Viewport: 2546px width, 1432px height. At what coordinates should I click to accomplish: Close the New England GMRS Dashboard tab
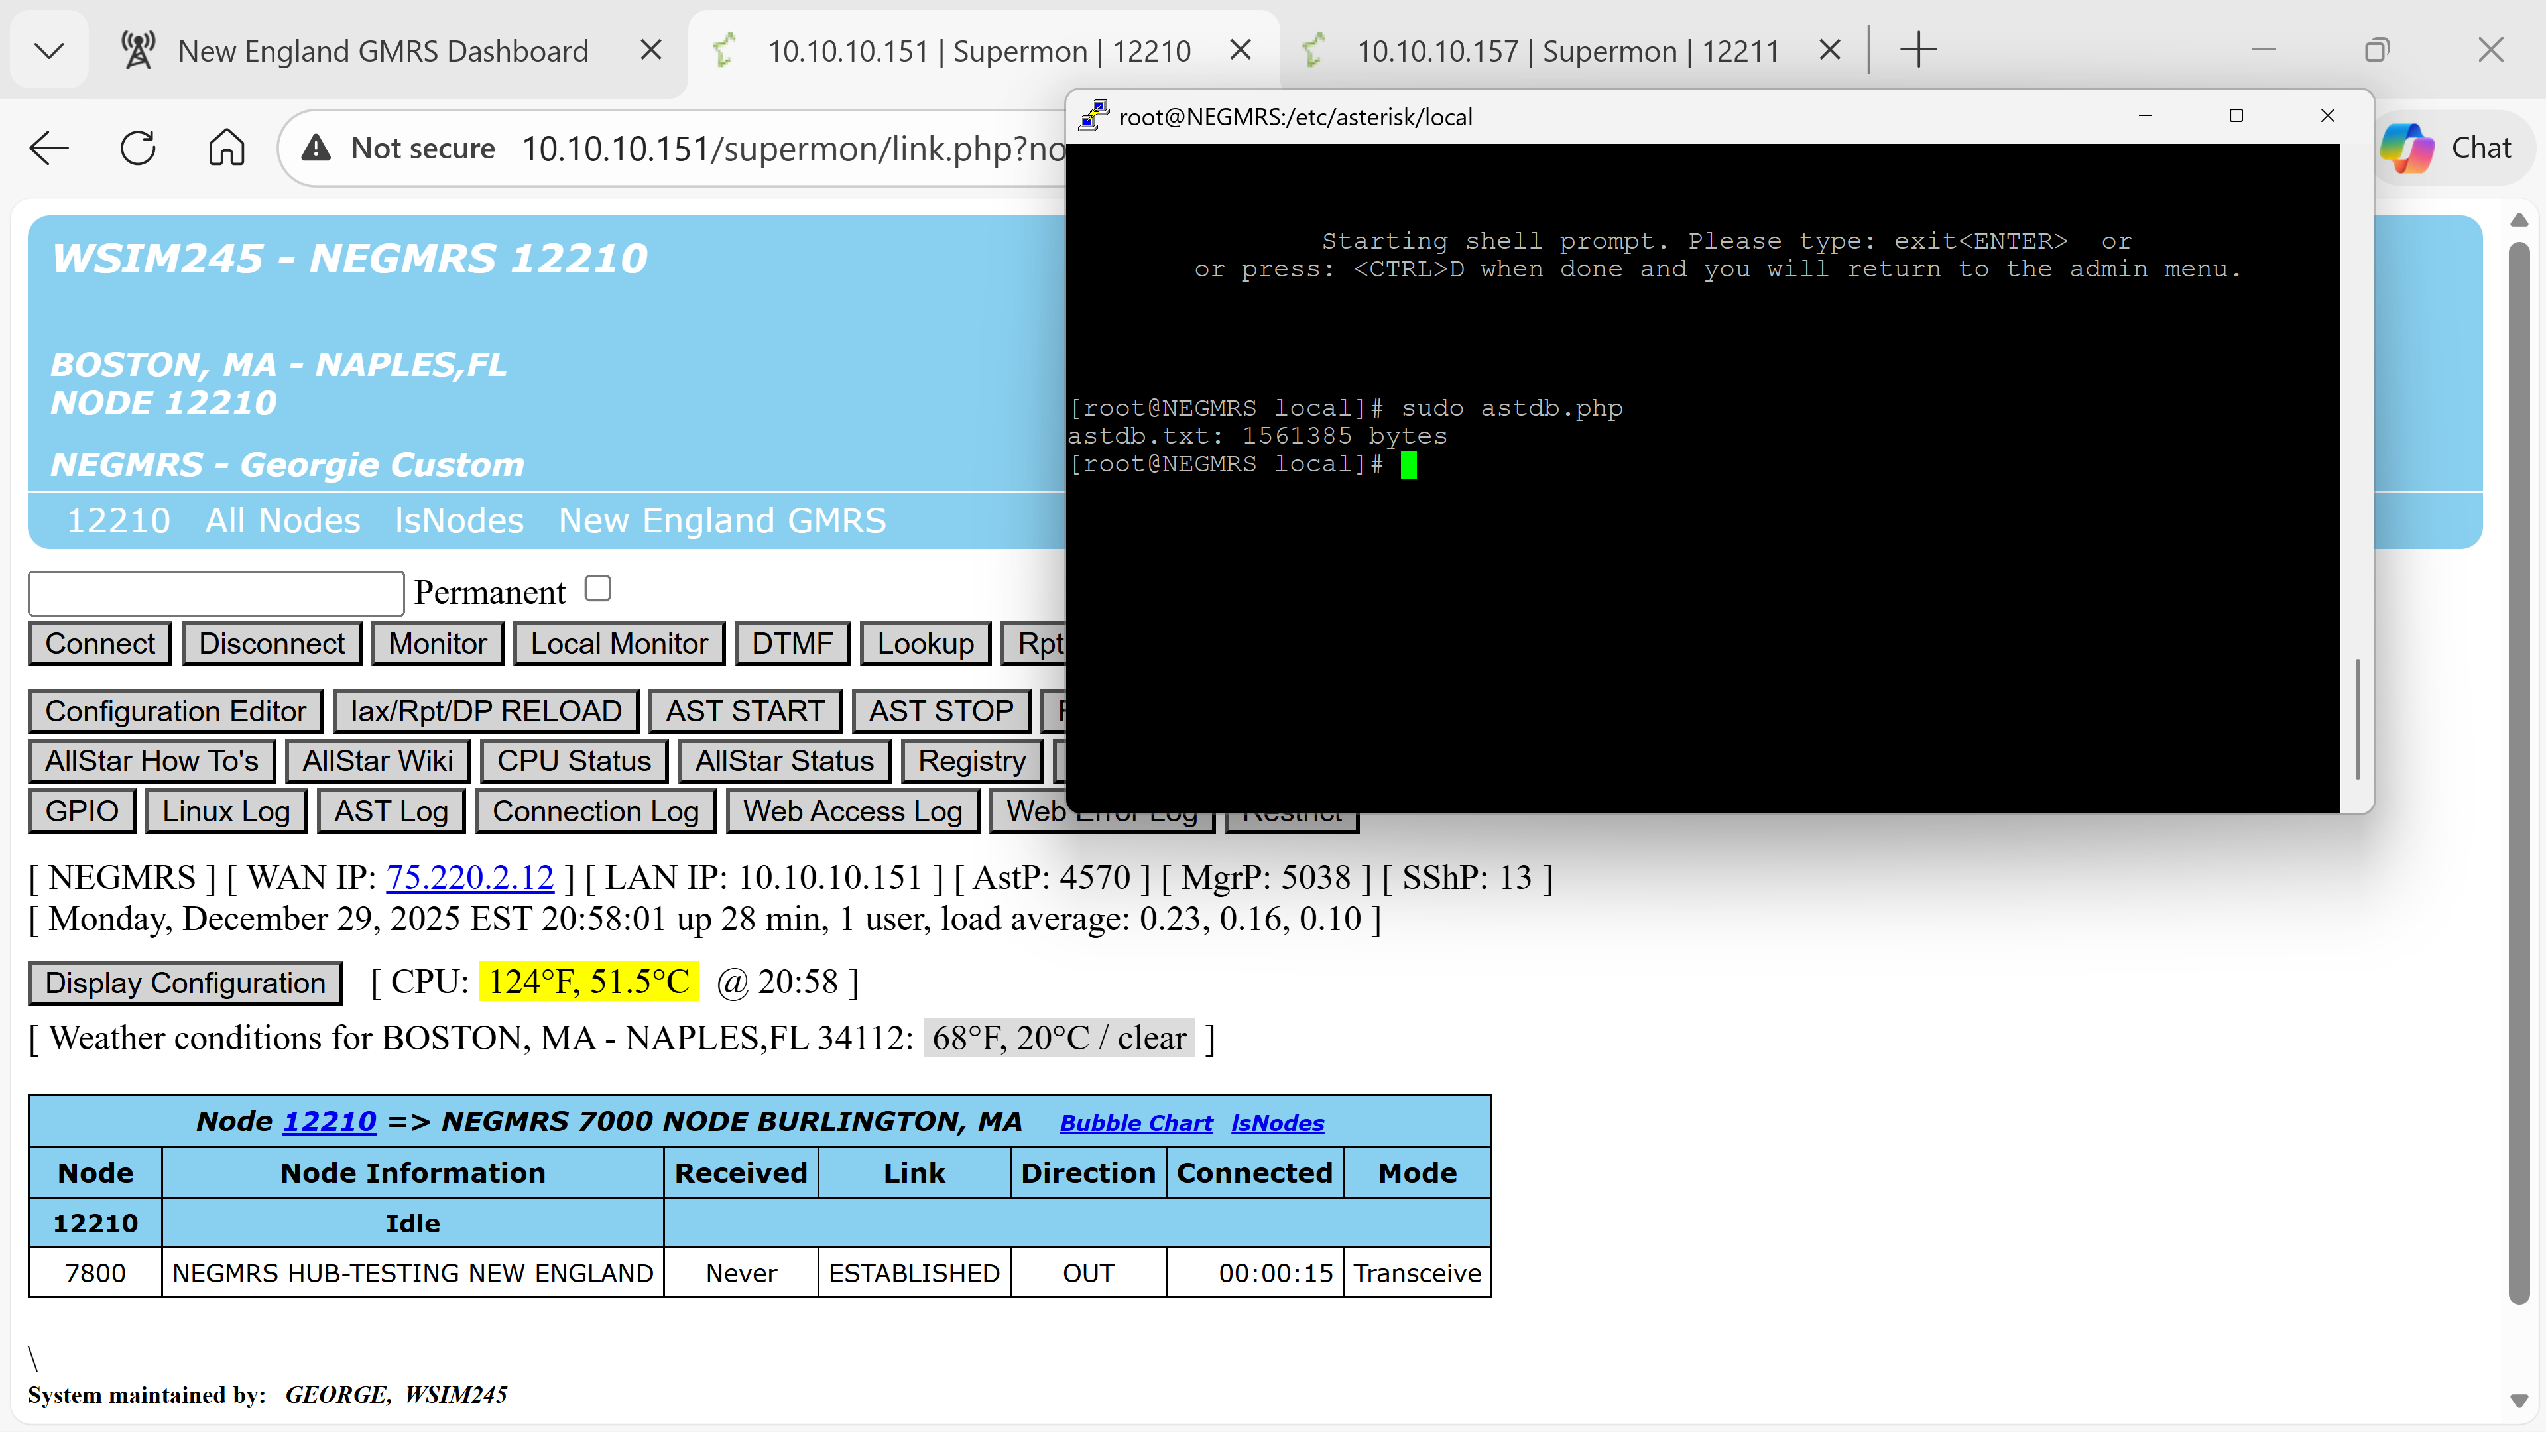click(650, 50)
